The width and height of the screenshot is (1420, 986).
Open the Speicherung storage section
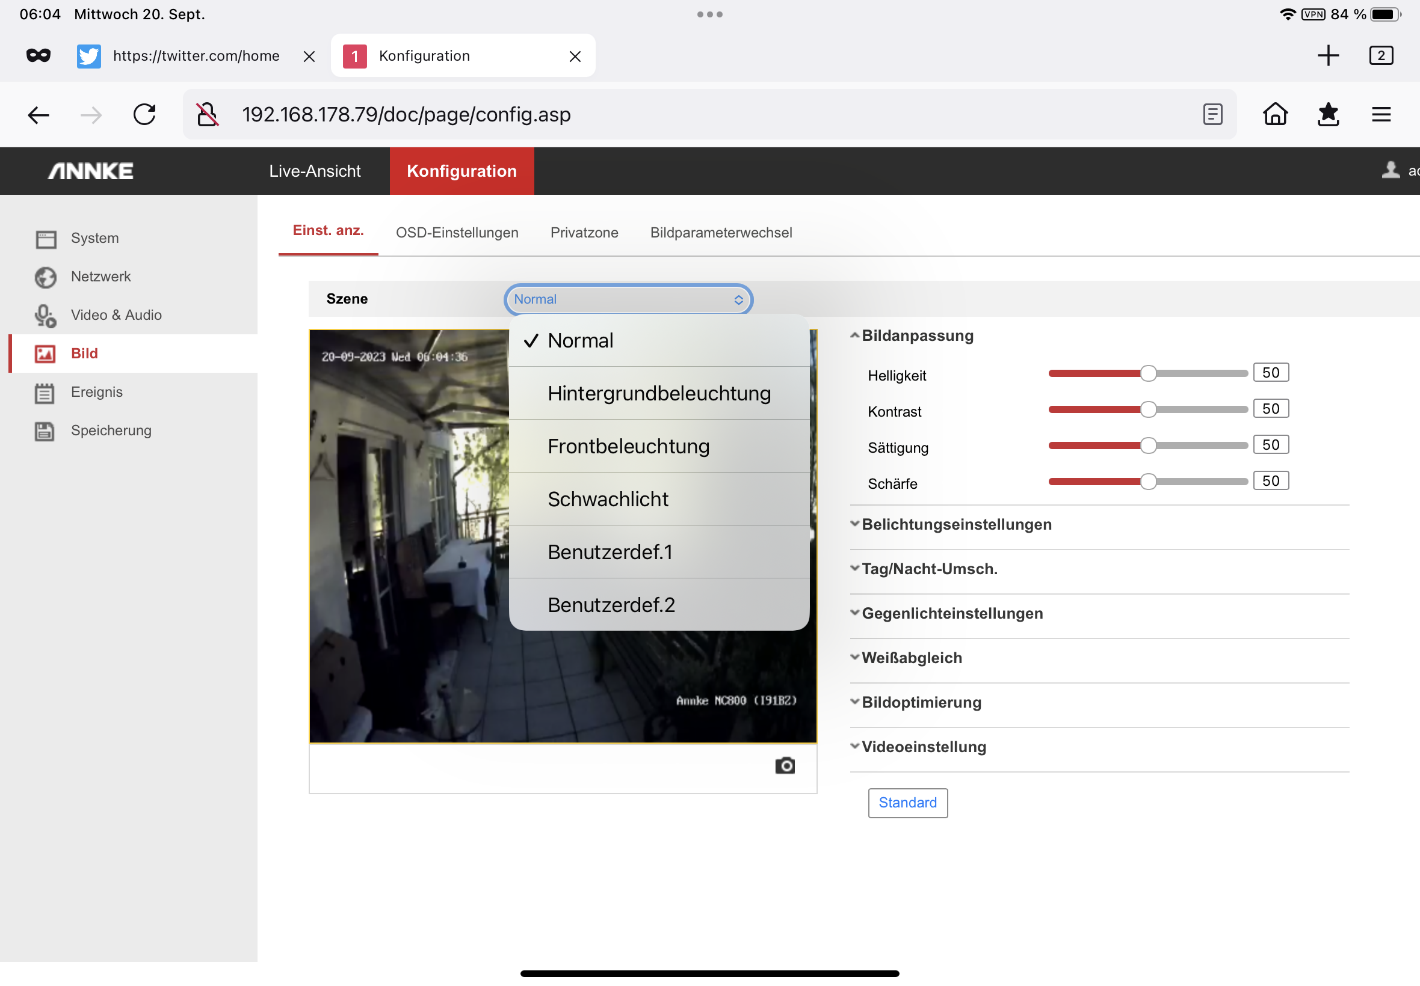tap(111, 430)
